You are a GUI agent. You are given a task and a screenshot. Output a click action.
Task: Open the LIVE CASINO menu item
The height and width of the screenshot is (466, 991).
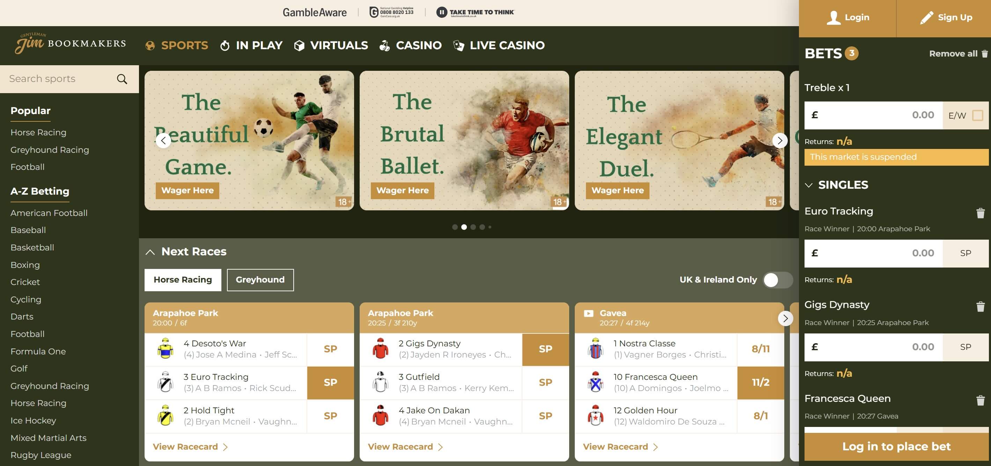[x=499, y=45]
